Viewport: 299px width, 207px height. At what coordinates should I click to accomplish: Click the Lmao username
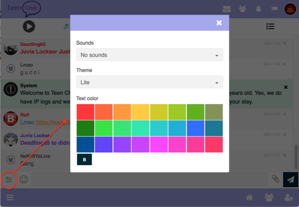click(x=26, y=65)
